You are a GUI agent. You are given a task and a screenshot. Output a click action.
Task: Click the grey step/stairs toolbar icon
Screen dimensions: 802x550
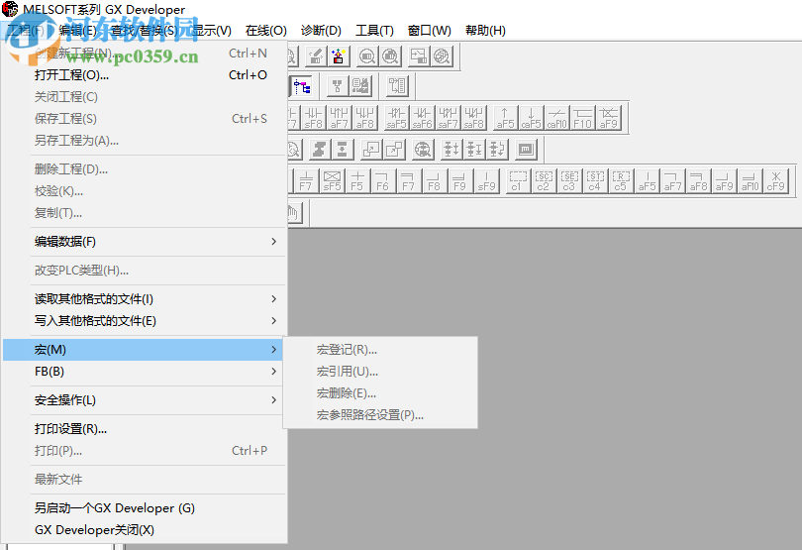(x=319, y=150)
